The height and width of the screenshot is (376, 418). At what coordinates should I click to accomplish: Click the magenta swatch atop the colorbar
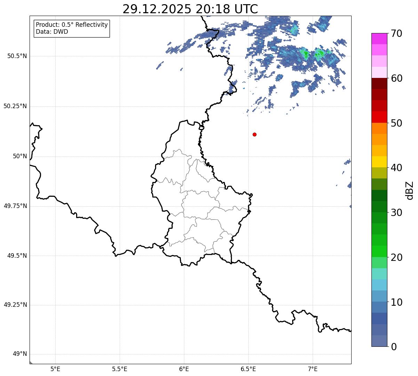click(x=379, y=39)
